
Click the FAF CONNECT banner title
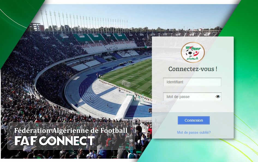pyautogui.click(x=55, y=141)
